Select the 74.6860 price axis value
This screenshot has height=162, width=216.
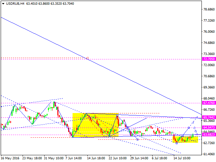point(209,43)
